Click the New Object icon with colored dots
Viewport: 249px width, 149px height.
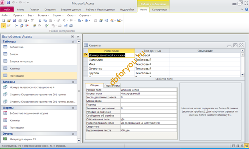112,21
